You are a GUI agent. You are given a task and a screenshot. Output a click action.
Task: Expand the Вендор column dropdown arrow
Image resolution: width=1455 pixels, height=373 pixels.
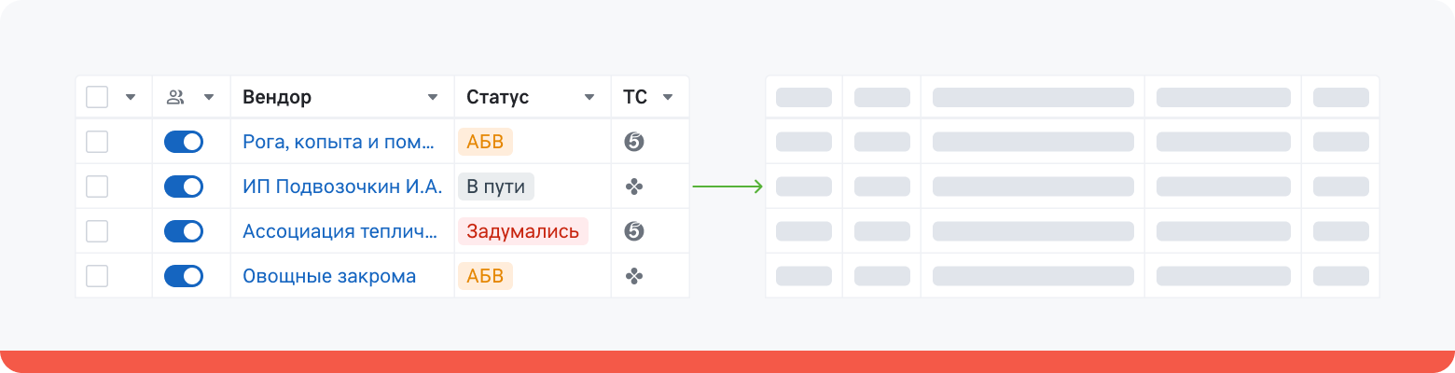pos(433,97)
